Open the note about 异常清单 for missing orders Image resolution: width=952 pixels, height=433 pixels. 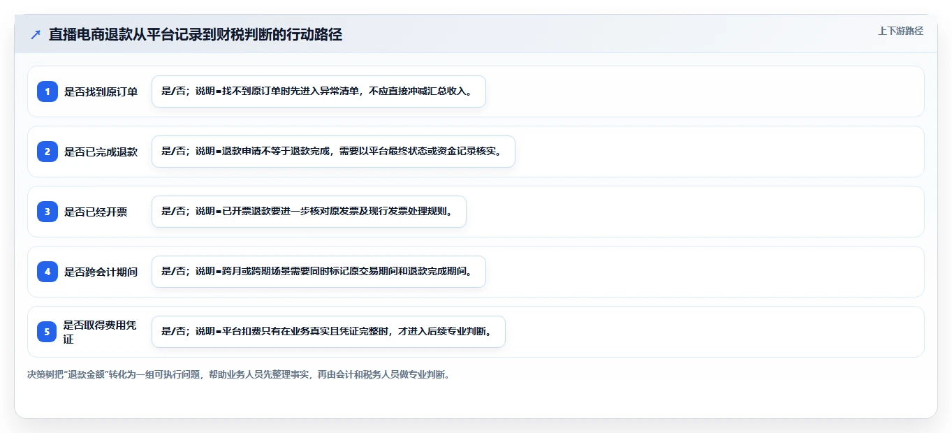pyautogui.click(x=318, y=91)
